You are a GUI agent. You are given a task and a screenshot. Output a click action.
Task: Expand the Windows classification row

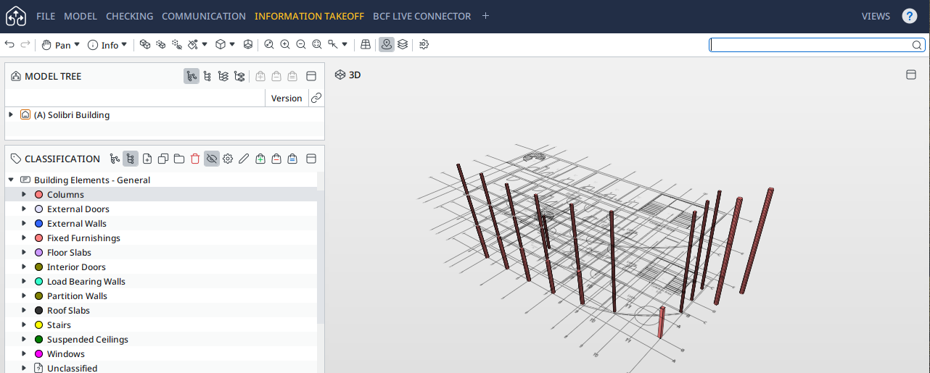pyautogui.click(x=24, y=353)
